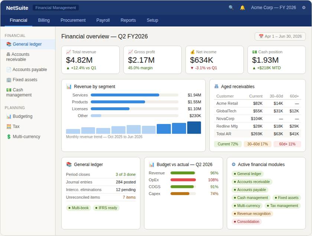Select the Reports tab
Image resolution: width=312 pixels, height=236 pixels.
pyautogui.click(x=128, y=20)
